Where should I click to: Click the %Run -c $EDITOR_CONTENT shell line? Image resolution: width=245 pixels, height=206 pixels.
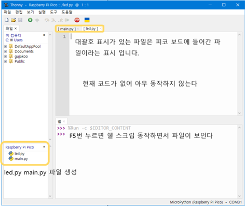(99, 128)
